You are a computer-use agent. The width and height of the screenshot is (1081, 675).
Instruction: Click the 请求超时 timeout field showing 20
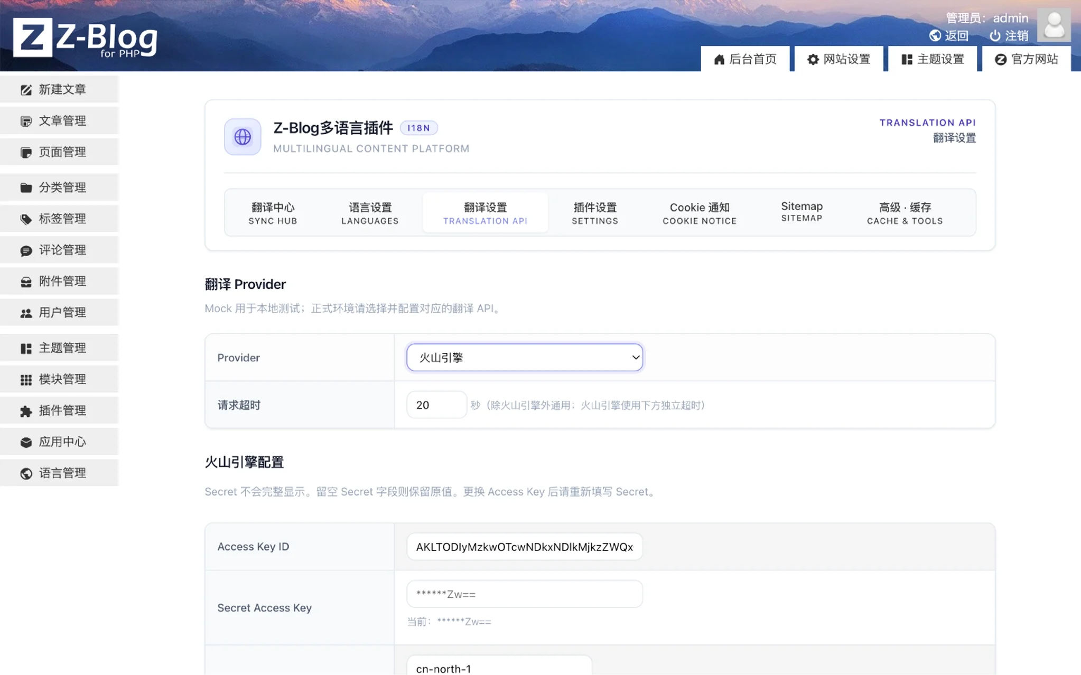pos(436,405)
